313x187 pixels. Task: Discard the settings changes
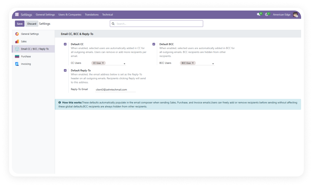[x=32, y=24]
